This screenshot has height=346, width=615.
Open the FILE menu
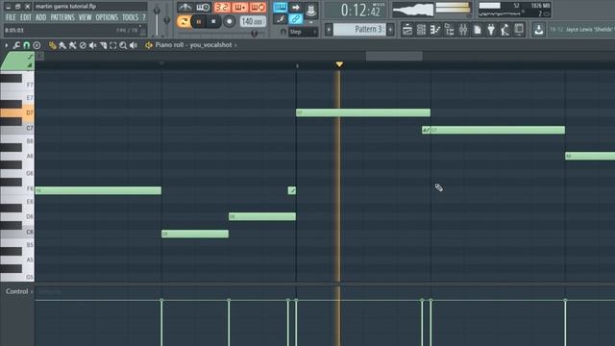point(11,17)
